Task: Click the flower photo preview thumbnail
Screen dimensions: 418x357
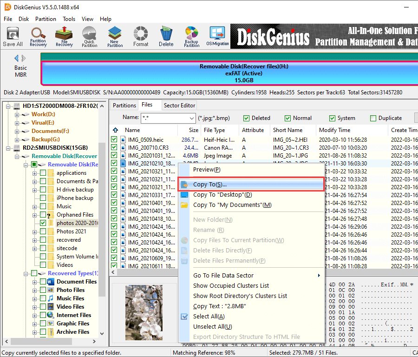Action: (143, 311)
